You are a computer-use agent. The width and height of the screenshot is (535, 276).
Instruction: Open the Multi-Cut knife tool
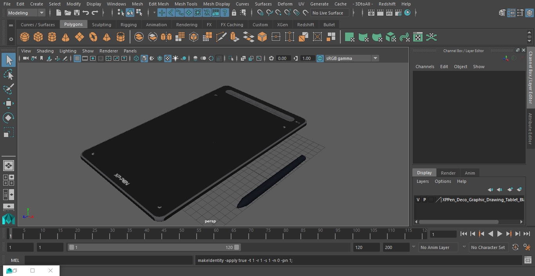(221, 37)
